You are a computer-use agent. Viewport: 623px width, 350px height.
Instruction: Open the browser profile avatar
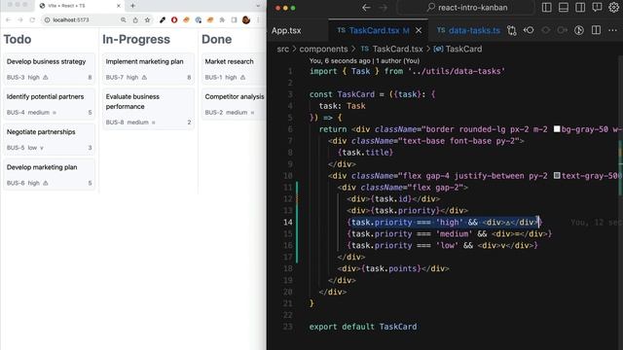tap(246, 19)
